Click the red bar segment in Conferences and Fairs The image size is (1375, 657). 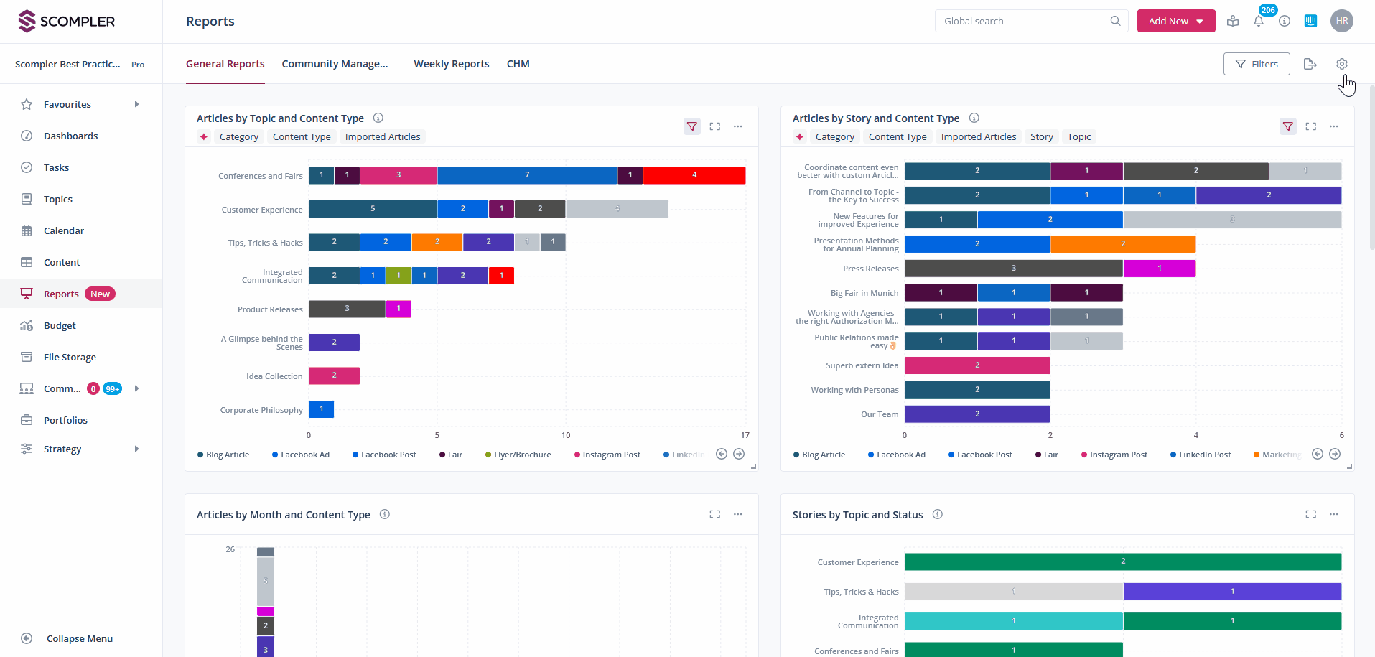pyautogui.click(x=694, y=175)
